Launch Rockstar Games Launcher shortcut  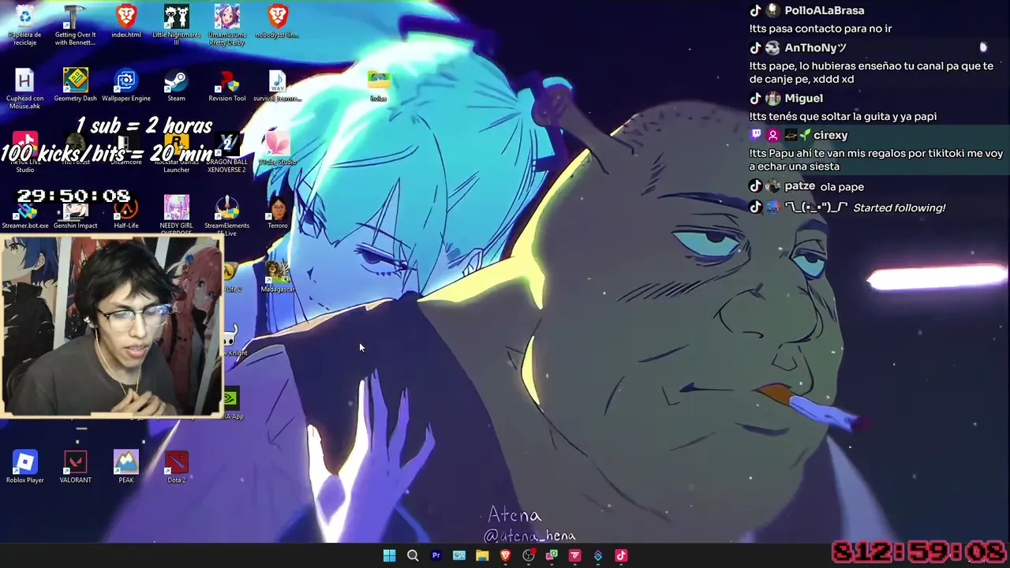177,152
